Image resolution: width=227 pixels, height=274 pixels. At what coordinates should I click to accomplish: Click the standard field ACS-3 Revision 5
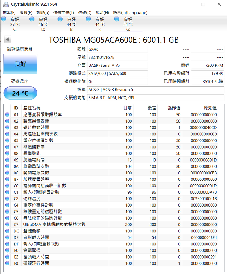156,90
